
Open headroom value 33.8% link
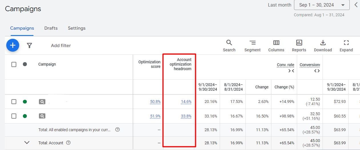point(186,116)
